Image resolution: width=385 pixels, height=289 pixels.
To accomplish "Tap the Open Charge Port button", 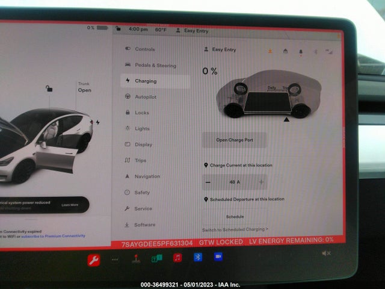I will [x=235, y=140].
